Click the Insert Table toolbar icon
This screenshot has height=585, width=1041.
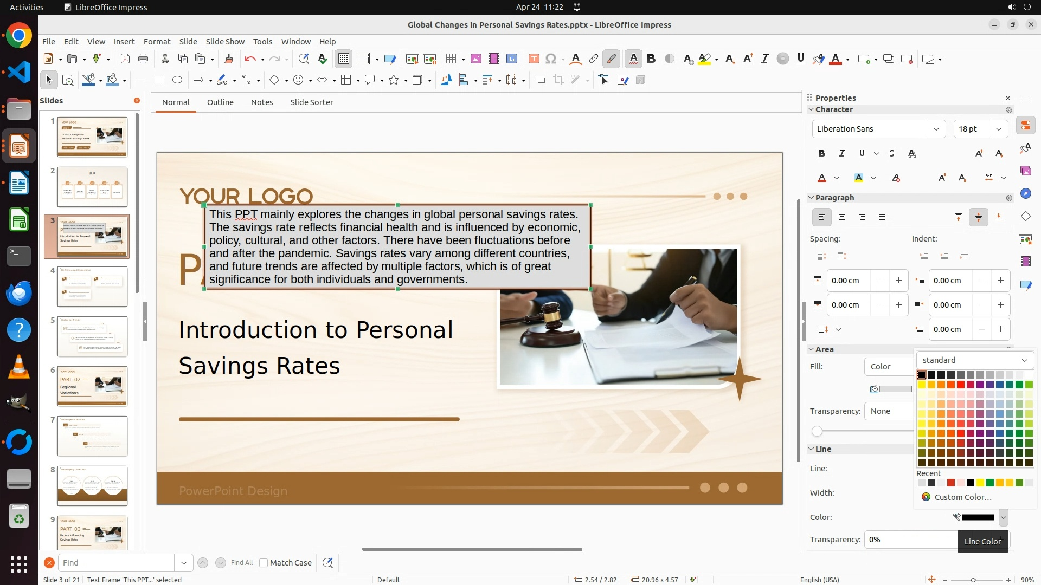point(450,59)
